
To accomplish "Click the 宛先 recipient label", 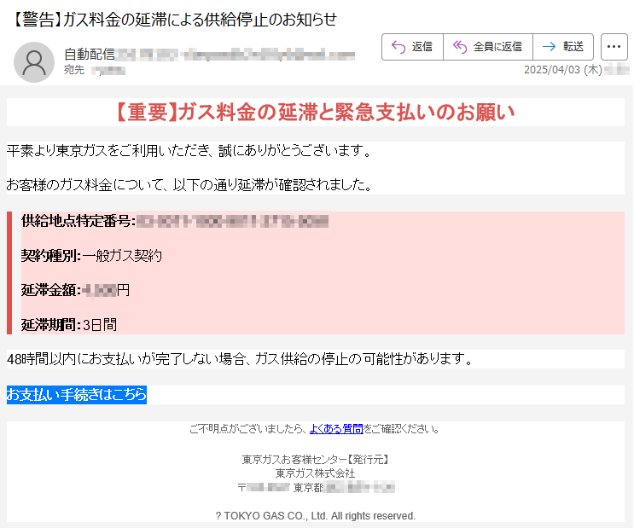I will point(74,70).
